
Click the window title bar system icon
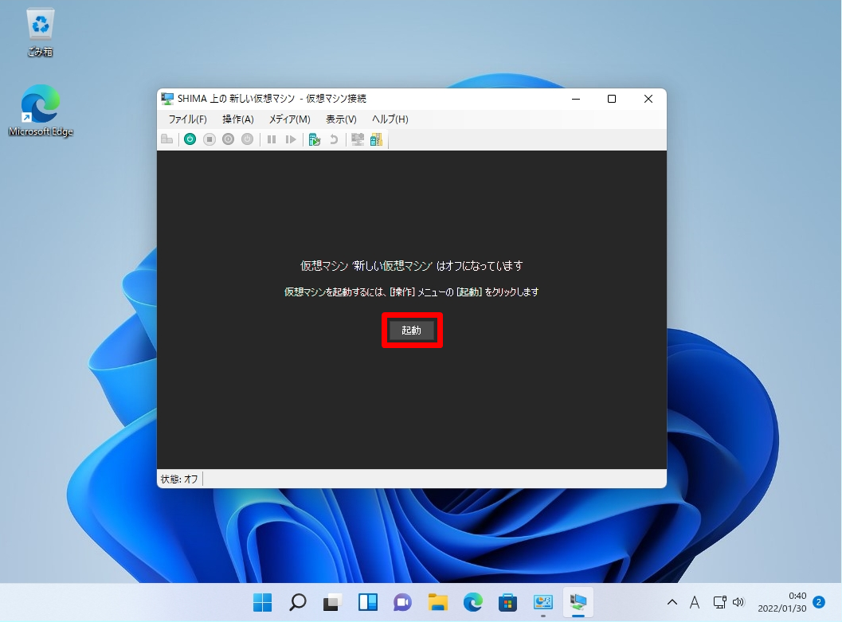pos(167,99)
